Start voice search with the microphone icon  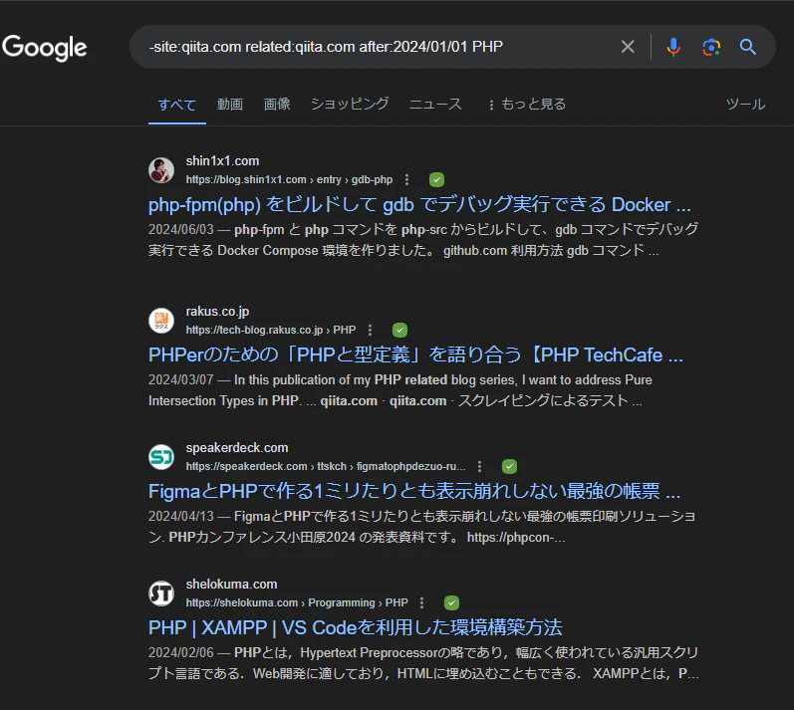[673, 47]
